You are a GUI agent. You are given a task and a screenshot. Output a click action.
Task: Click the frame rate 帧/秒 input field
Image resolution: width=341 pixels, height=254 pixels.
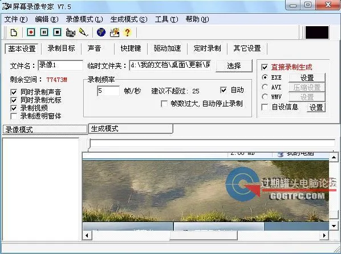[108, 91]
